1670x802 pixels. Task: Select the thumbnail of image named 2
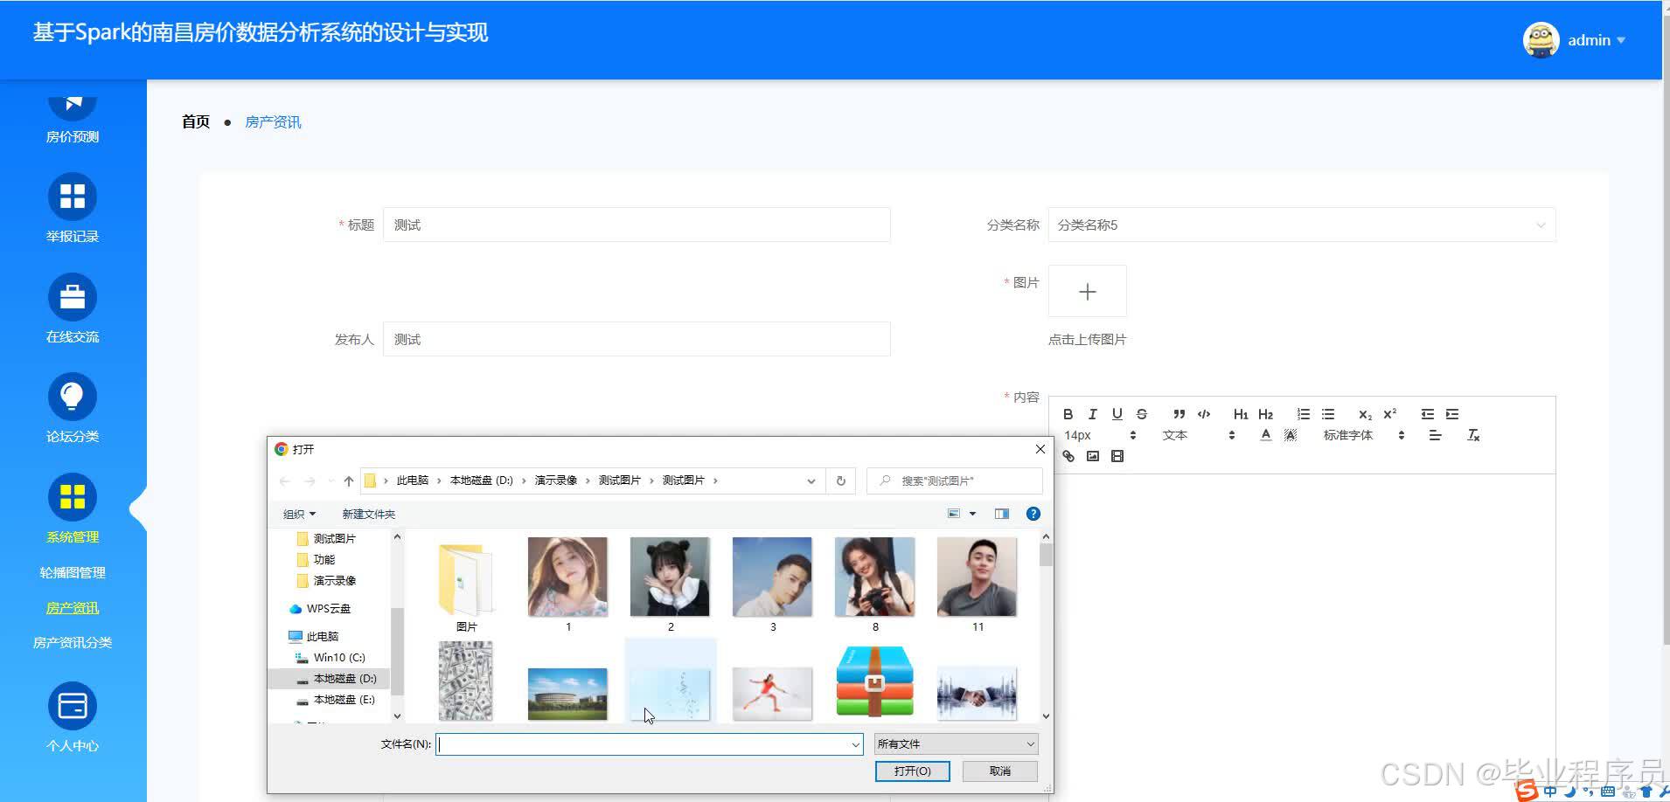[670, 577]
